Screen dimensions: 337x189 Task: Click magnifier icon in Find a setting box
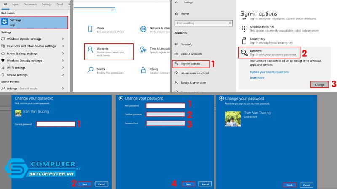[230, 23]
